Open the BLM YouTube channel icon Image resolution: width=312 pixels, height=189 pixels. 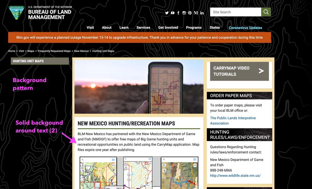pyautogui.click(x=172, y=13)
